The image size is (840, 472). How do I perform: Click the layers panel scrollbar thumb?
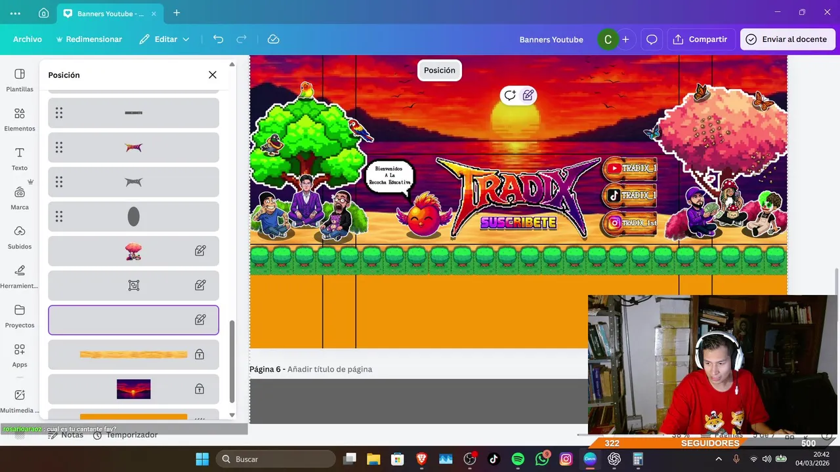[232, 362]
